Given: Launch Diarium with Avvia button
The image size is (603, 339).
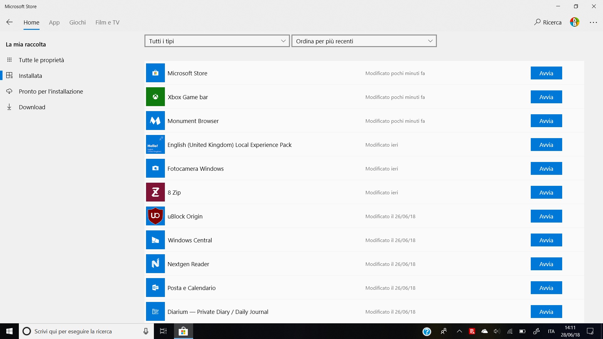Looking at the screenshot, I should click(x=546, y=311).
